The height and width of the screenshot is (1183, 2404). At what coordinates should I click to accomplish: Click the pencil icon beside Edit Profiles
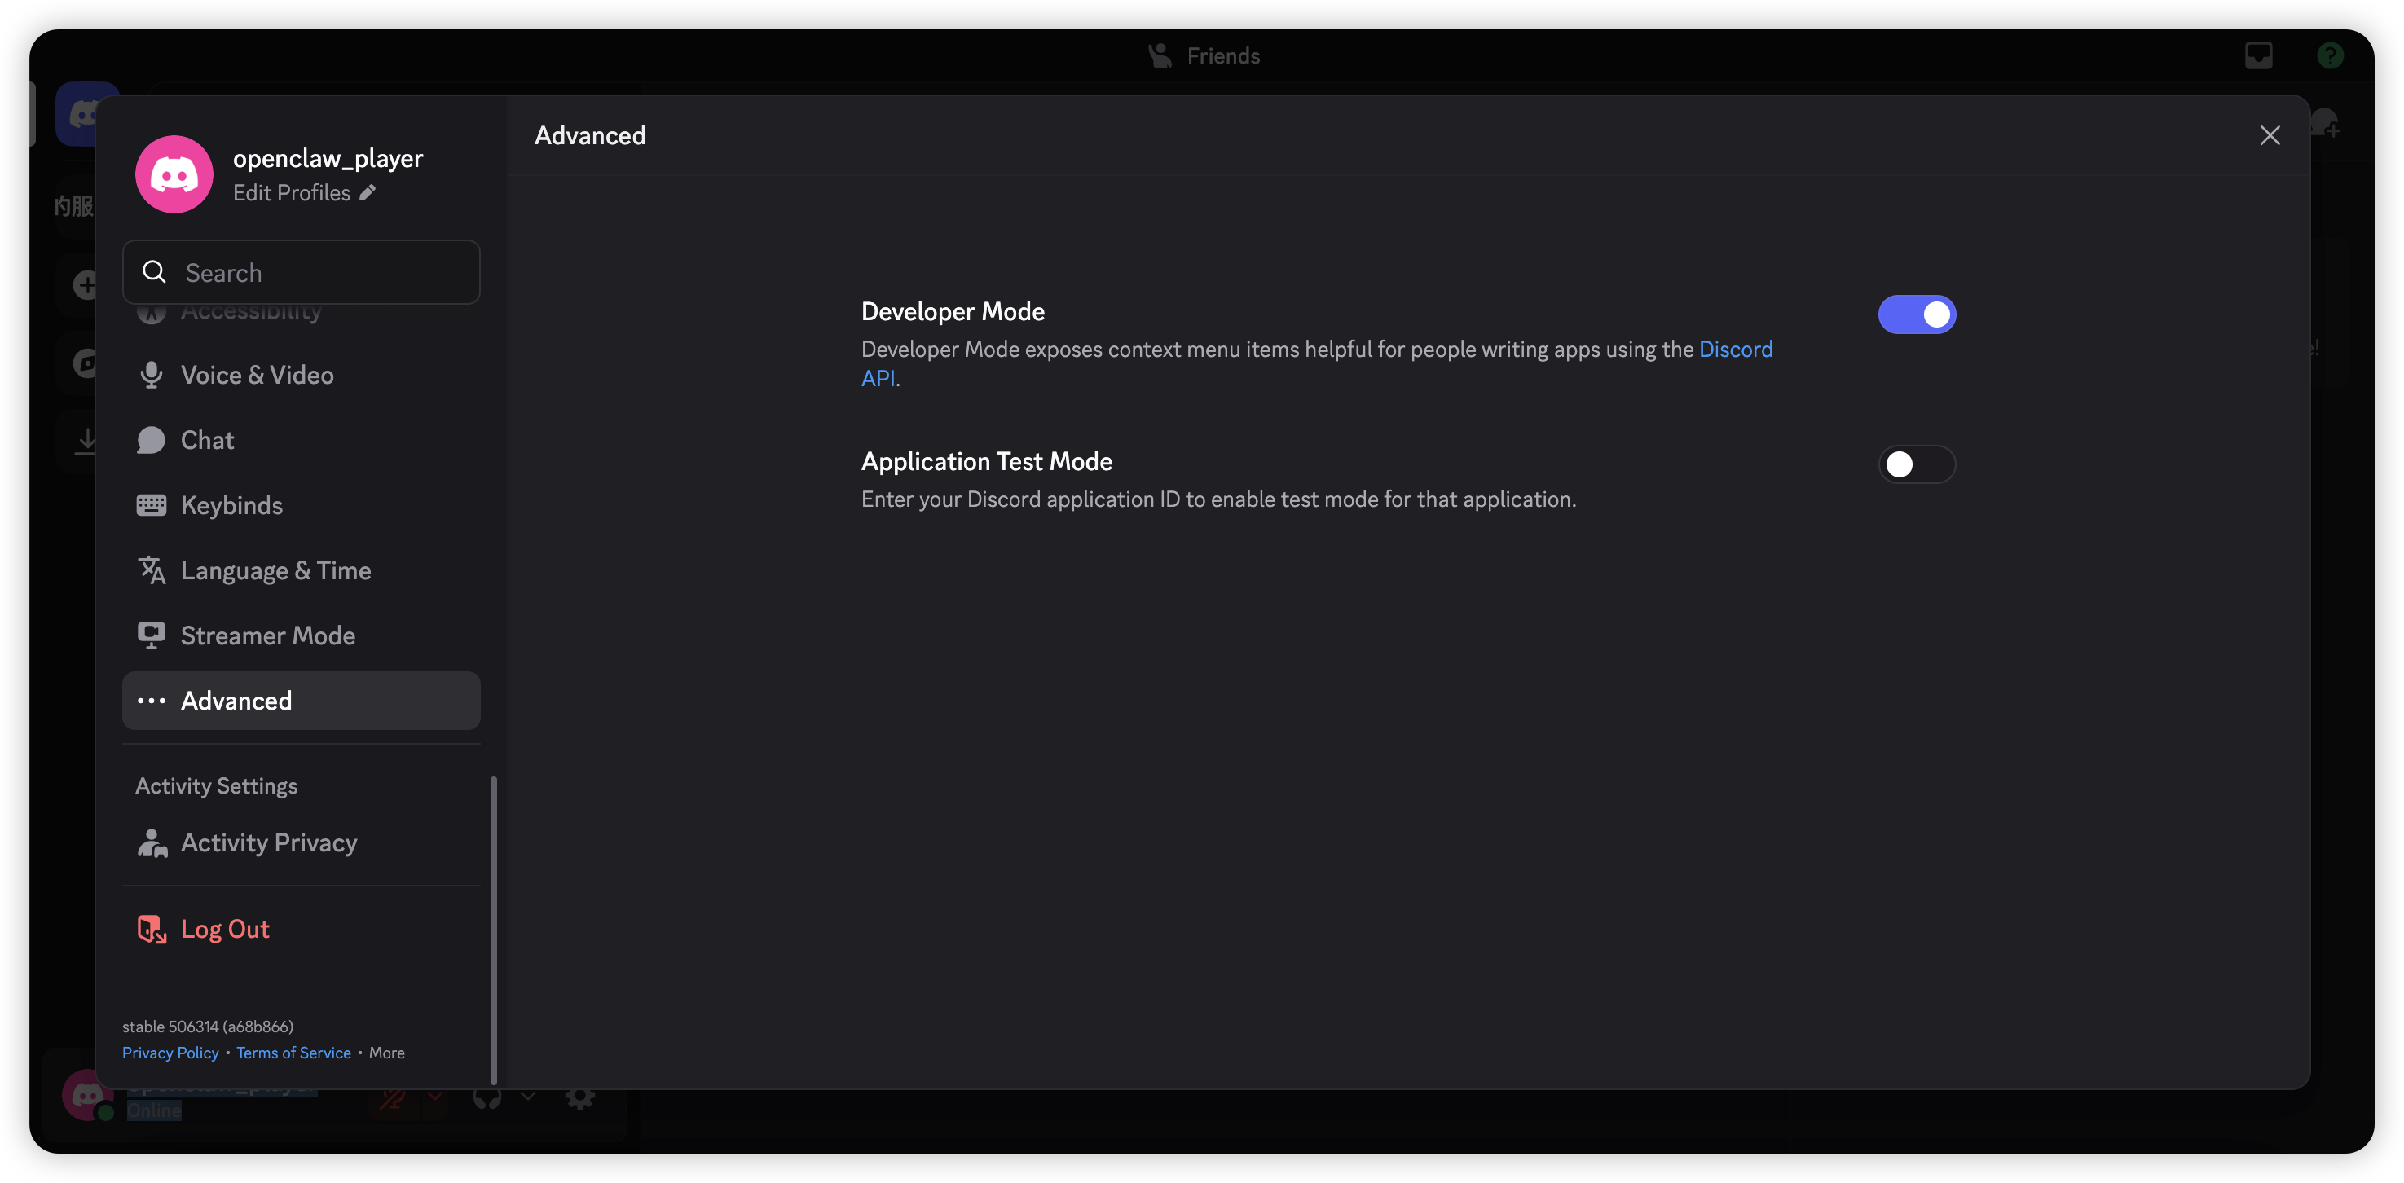pyautogui.click(x=368, y=192)
